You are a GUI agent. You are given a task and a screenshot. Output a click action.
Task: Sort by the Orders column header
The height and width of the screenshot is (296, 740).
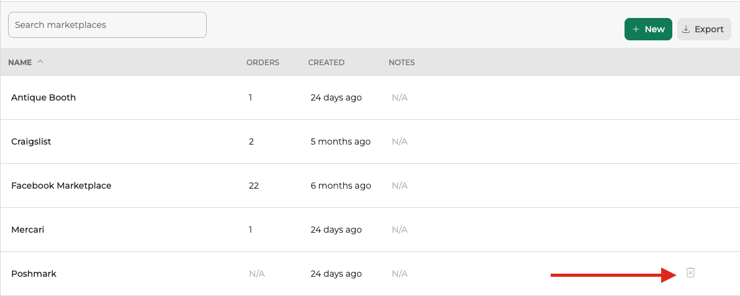click(263, 62)
